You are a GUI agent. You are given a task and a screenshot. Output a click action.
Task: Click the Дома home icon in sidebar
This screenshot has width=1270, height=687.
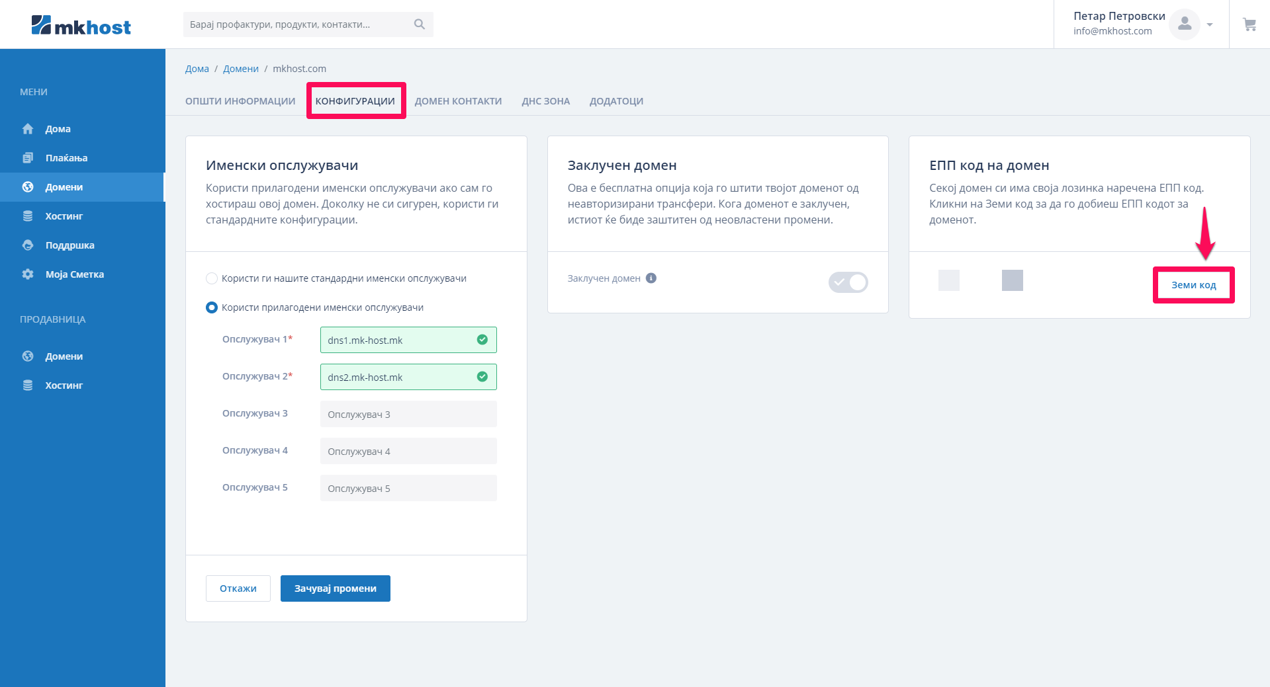click(x=28, y=129)
